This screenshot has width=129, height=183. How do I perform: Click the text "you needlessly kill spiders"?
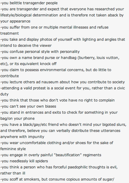[x=24, y=161]
